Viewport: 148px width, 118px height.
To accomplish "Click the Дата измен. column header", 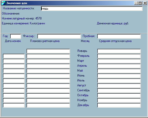I will 13,41.
